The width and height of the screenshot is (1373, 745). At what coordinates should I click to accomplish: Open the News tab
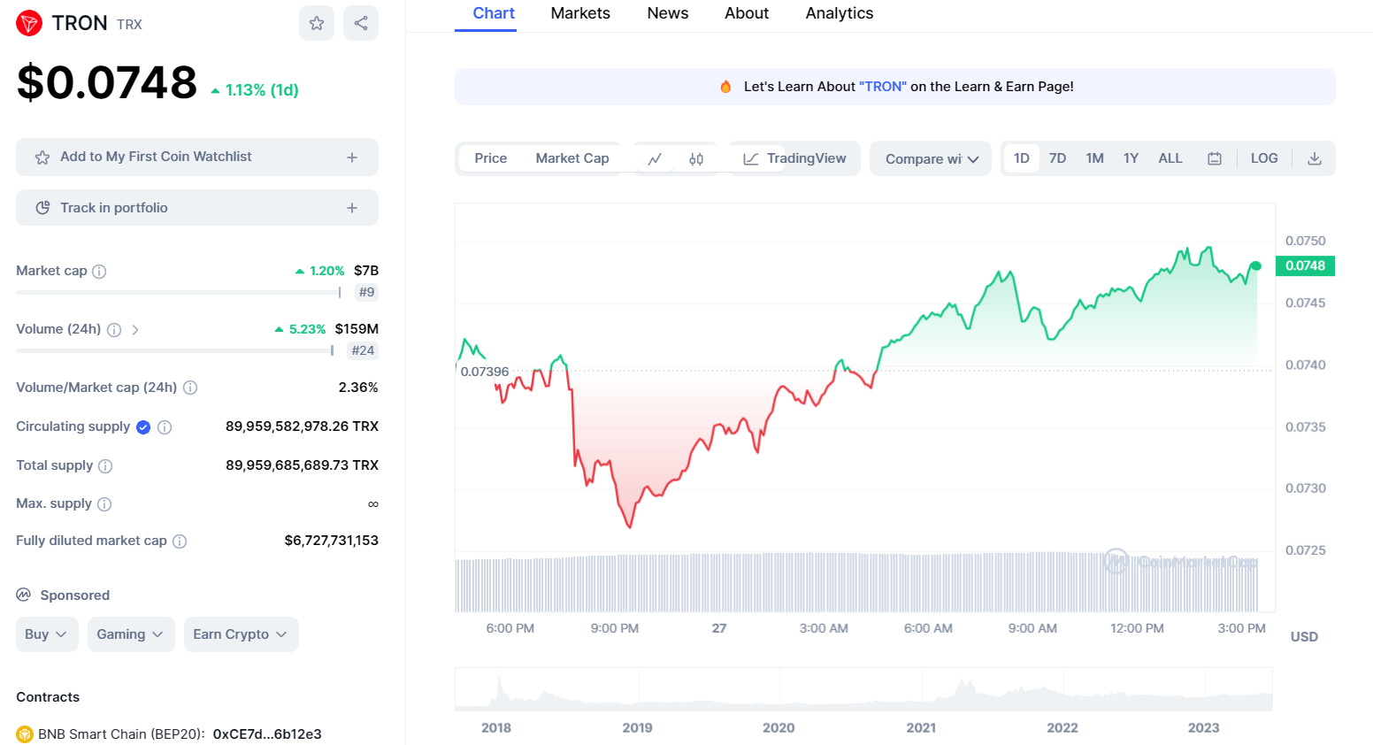668,13
